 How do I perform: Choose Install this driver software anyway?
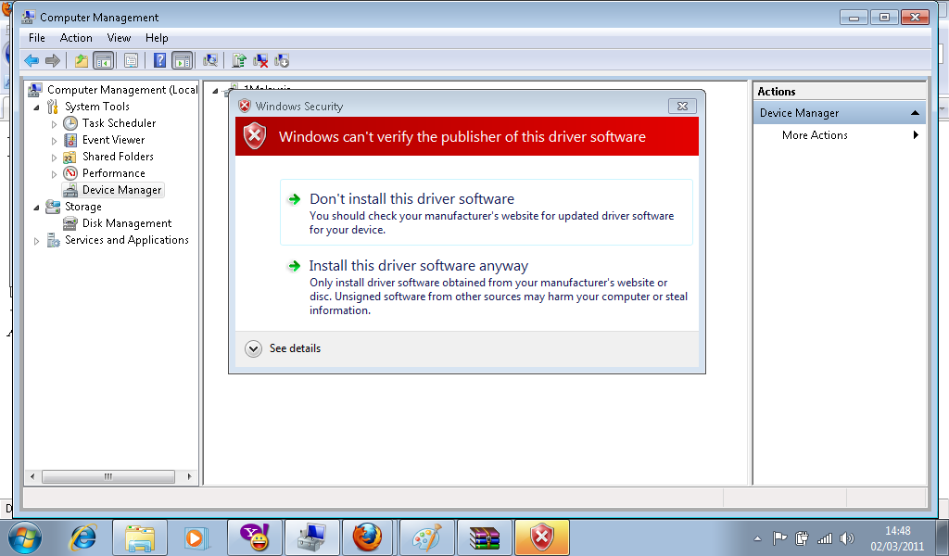[x=486, y=286]
